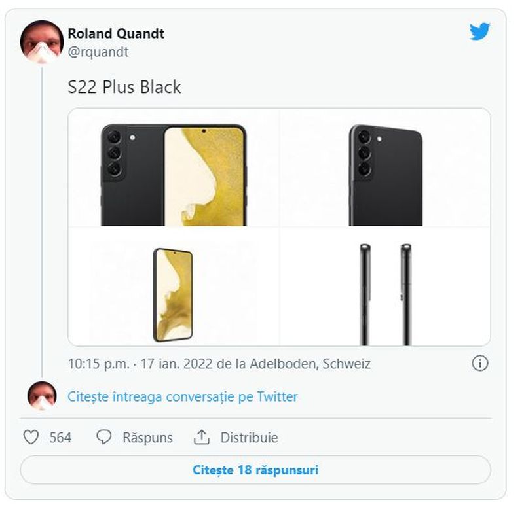
Task: Click the share upload arrow icon
Action: 202,438
